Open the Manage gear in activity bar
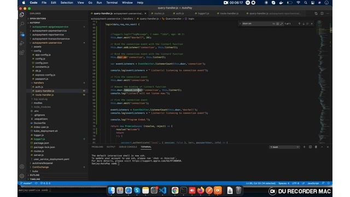The image size is (350, 197). (22, 176)
